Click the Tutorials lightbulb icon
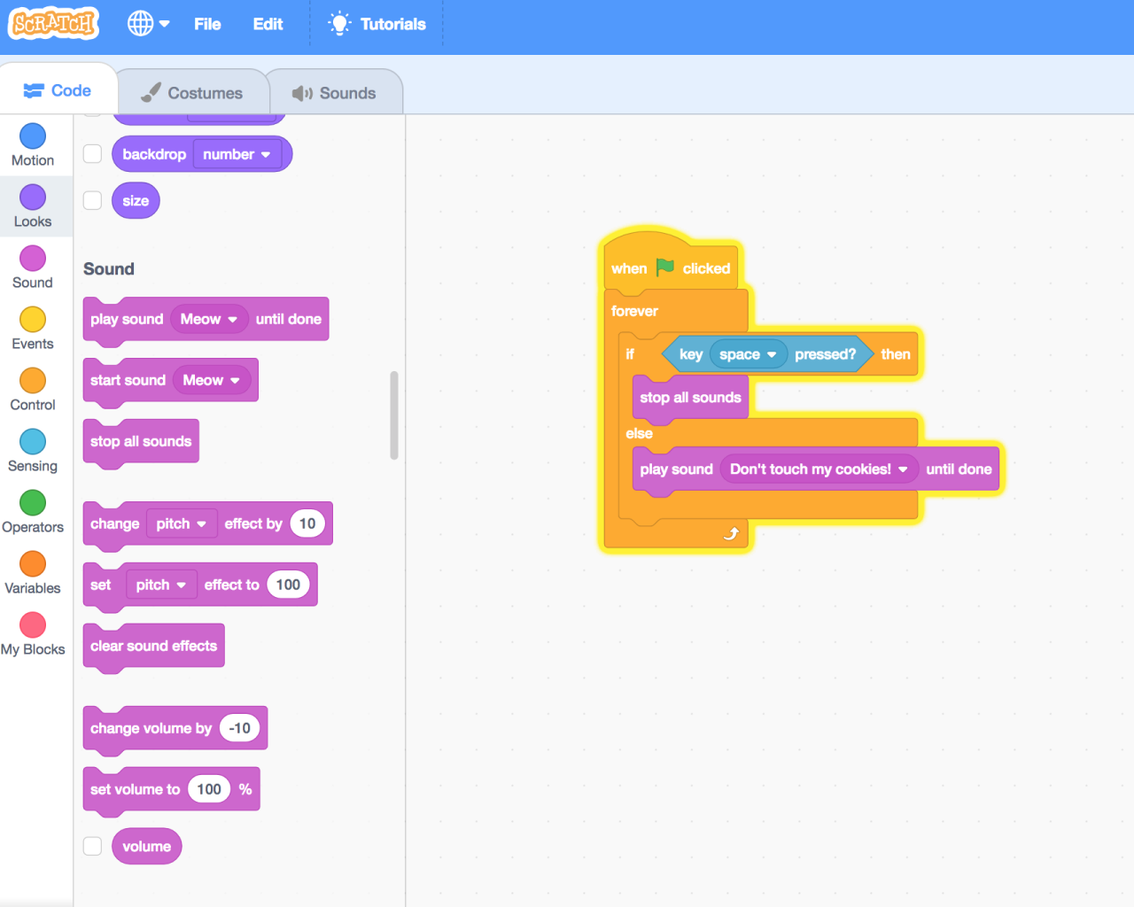The image size is (1134, 907). click(x=339, y=24)
